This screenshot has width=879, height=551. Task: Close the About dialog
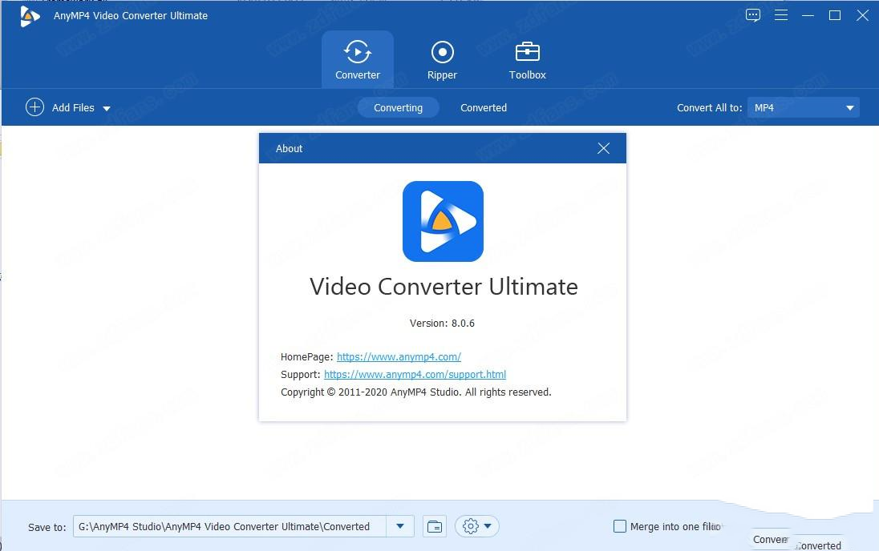[604, 148]
